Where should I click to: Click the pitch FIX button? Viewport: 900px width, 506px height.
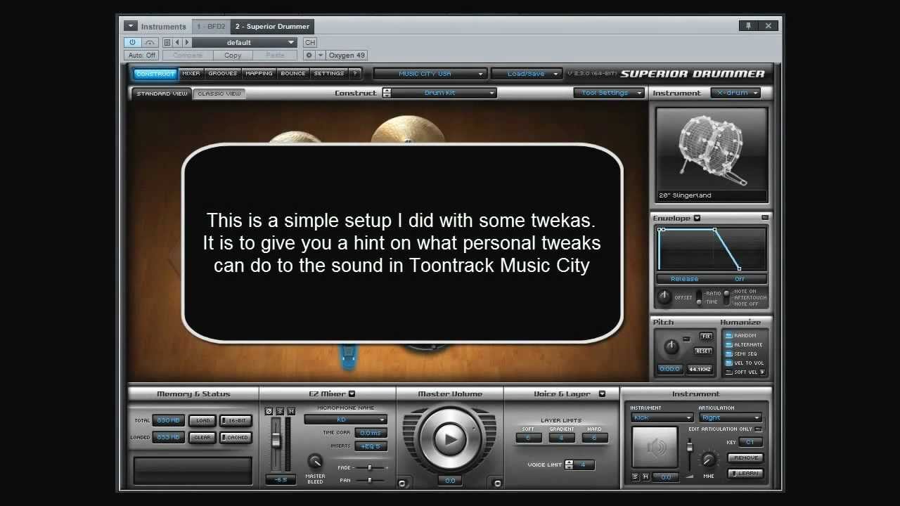[x=705, y=336]
